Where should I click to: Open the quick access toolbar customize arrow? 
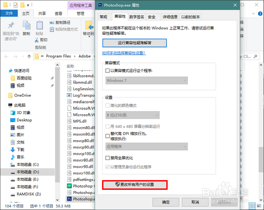[28, 5]
